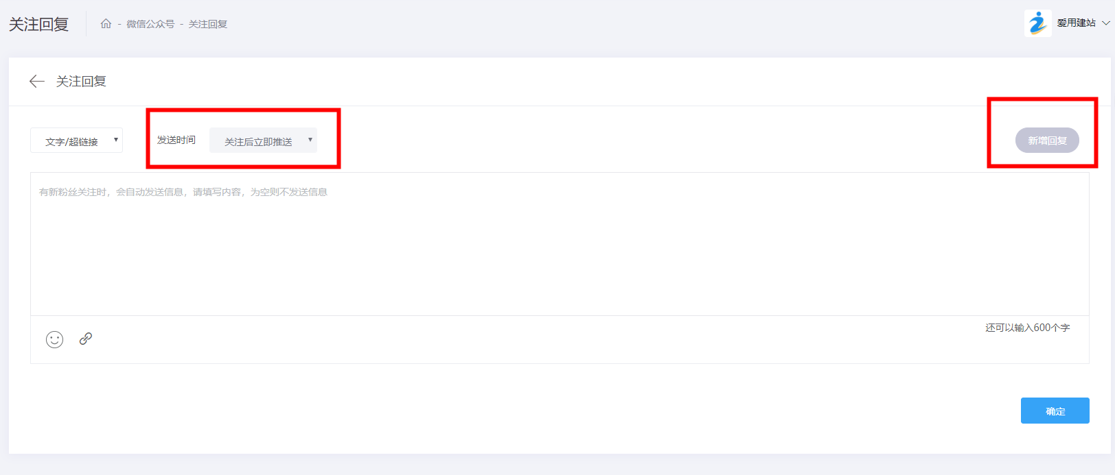This screenshot has height=475, width=1115.
Task: Click the arrow on the 关注后立即推送 selector
Action: tap(310, 140)
